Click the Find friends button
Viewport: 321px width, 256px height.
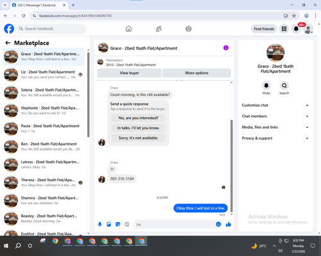tap(264, 29)
